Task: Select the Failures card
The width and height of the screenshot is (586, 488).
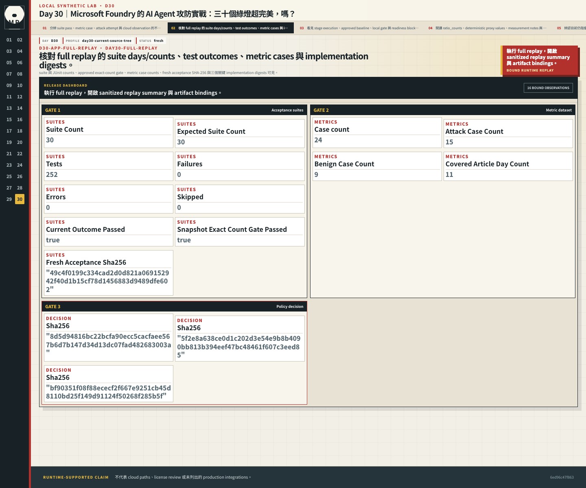Action: pyautogui.click(x=240, y=166)
